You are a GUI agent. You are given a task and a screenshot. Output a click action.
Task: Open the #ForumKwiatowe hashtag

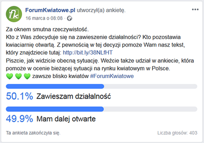point(112,76)
